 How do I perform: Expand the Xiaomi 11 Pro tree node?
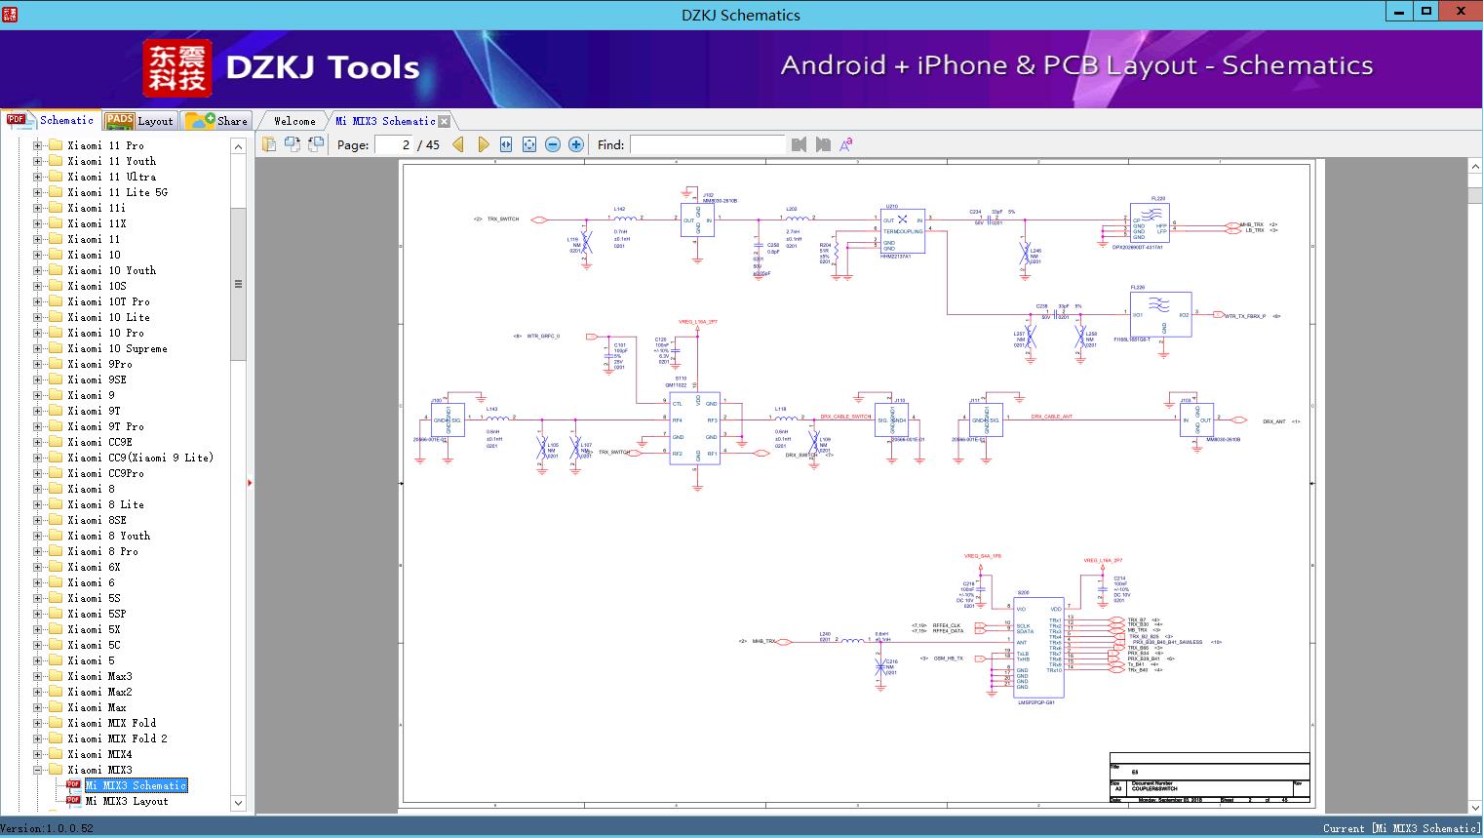coord(38,145)
